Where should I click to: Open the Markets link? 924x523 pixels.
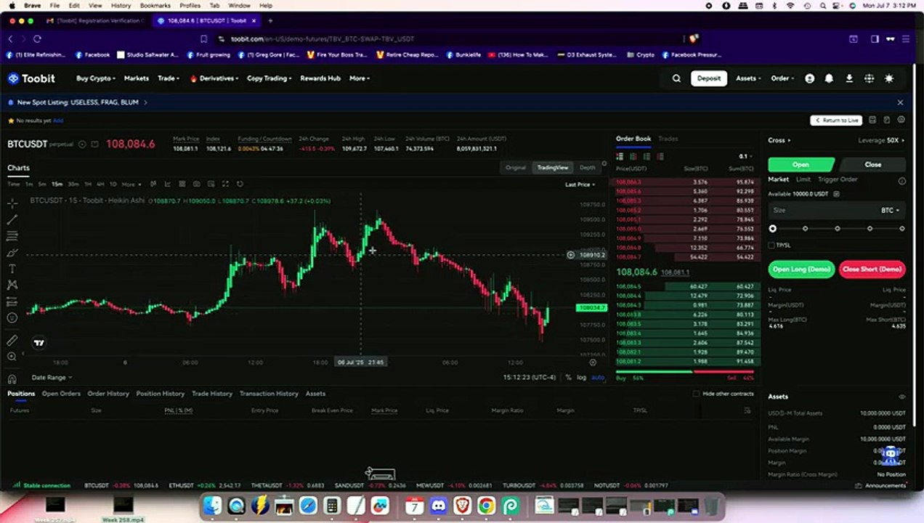click(x=136, y=78)
